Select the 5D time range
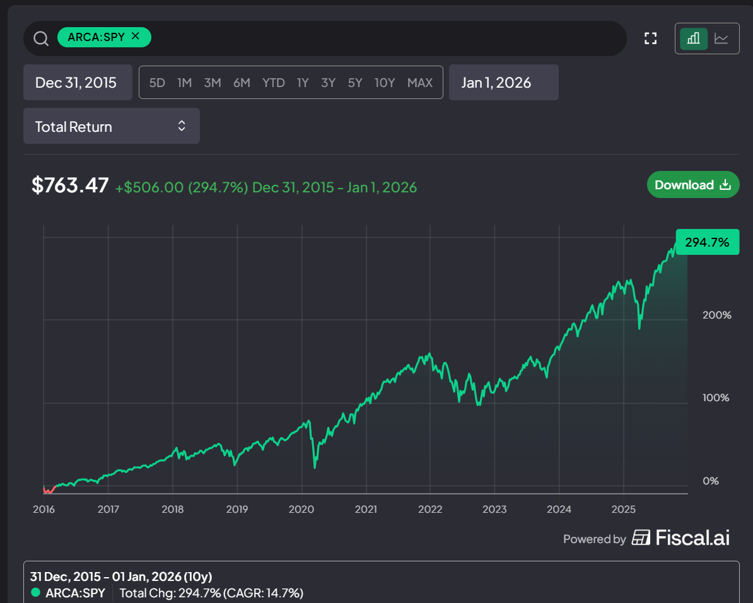Image resolution: width=753 pixels, height=603 pixels. coord(157,83)
